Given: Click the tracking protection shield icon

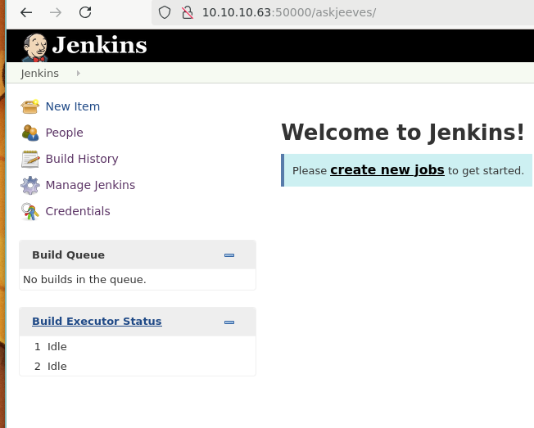Looking at the screenshot, I should 165,12.
